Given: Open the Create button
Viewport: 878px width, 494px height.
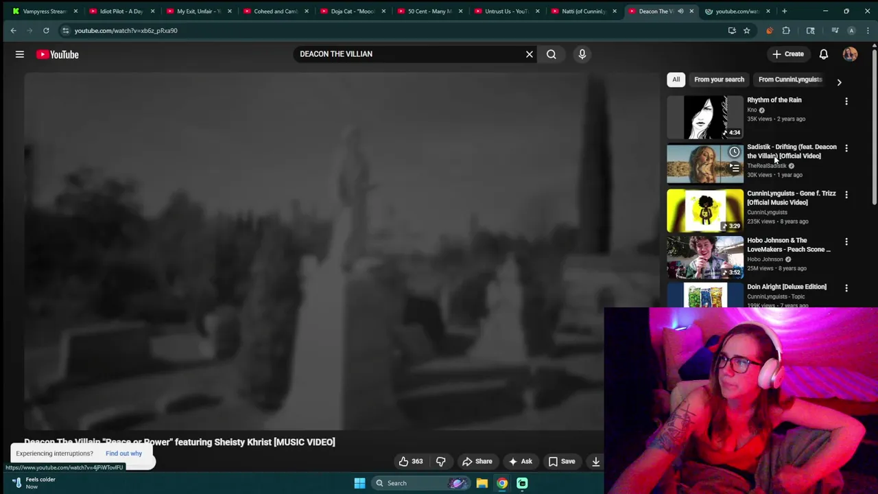Looking at the screenshot, I should (787, 54).
